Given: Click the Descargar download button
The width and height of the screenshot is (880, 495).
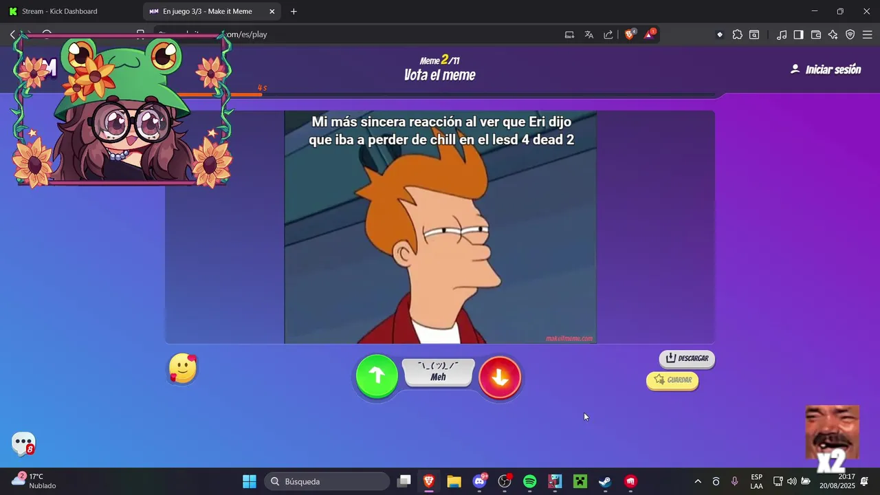Looking at the screenshot, I should [x=687, y=358].
